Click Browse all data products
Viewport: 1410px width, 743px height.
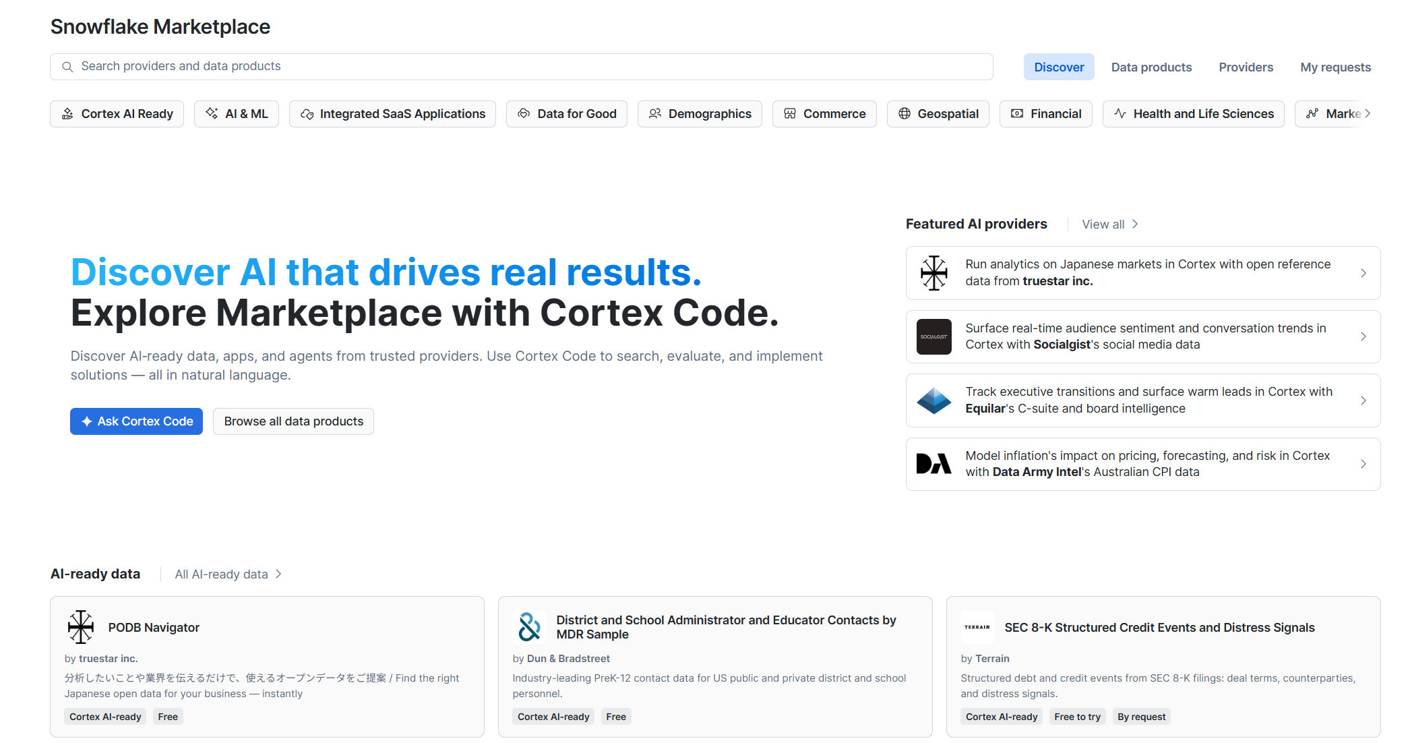tap(293, 421)
